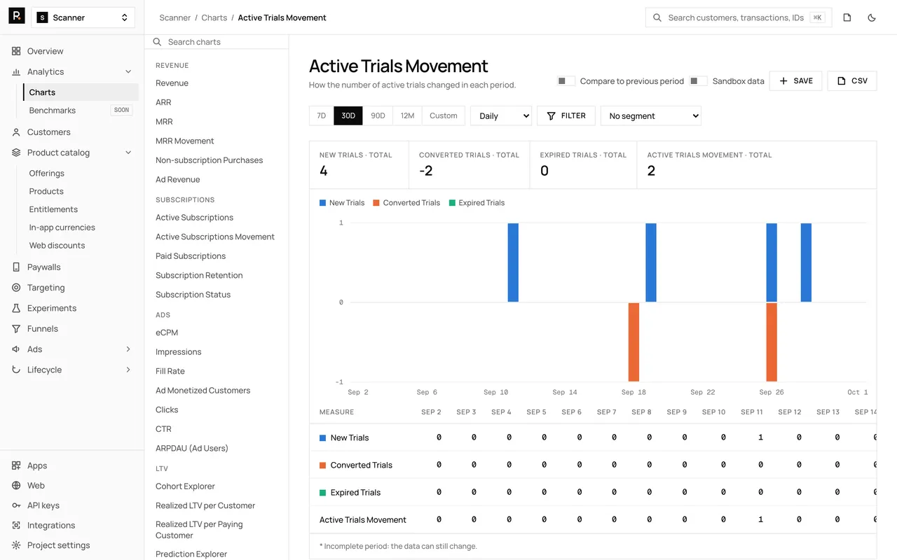Image resolution: width=897 pixels, height=560 pixels.
Task: Open the Overview dashboard icon
Action: pos(16,51)
